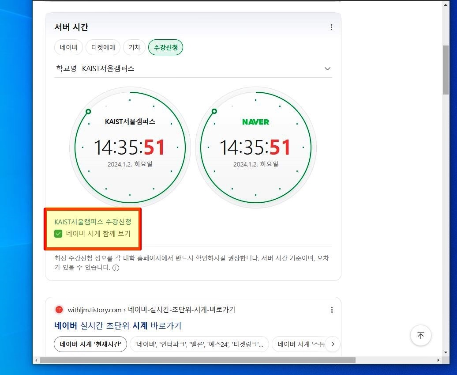The width and height of the screenshot is (457, 375).
Task: Click the horizontal scrollbar left arrow
Action: pyautogui.click(x=36, y=360)
